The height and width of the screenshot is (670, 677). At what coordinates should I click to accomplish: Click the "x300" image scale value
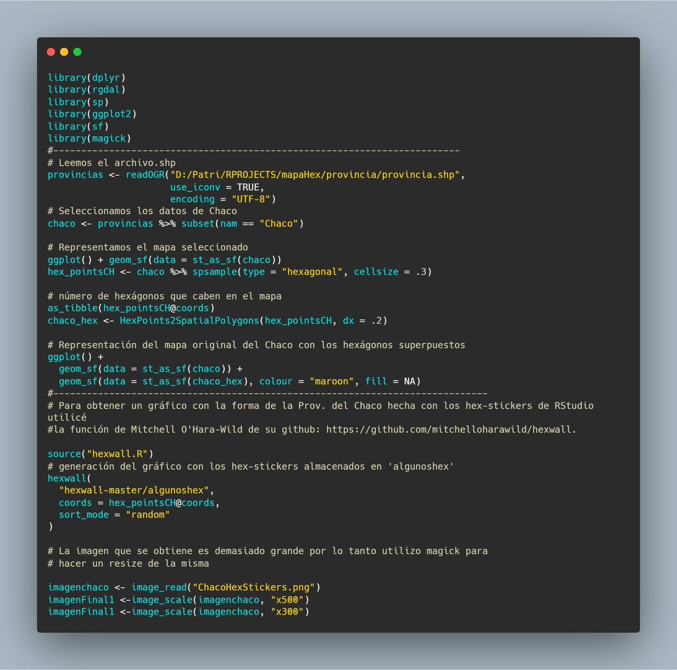[287, 611]
